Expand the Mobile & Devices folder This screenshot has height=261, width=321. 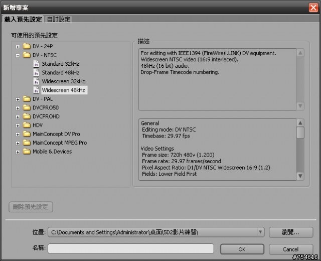click(18, 152)
